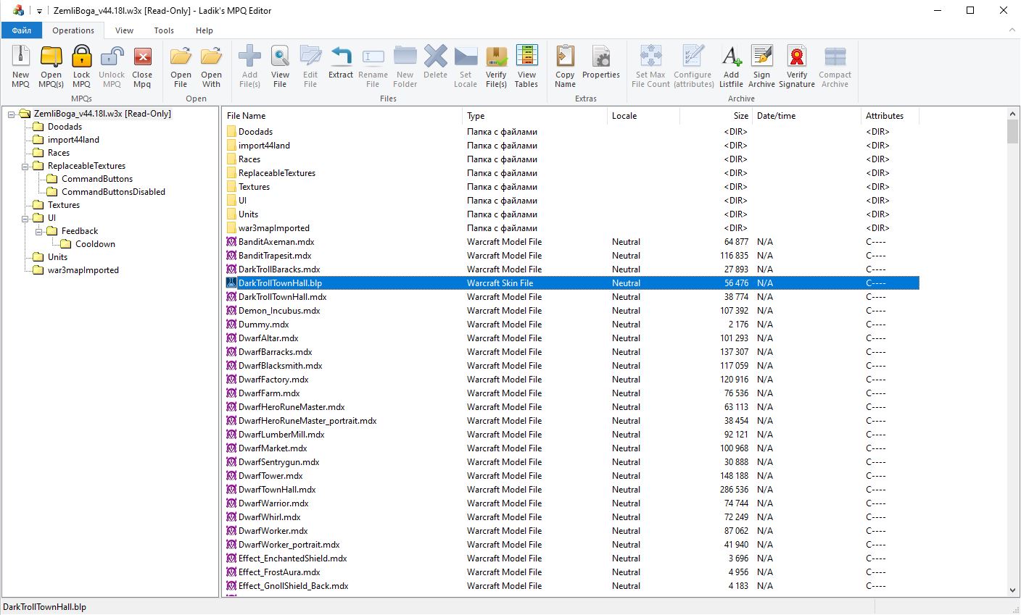Sort list by Size column header

716,116
